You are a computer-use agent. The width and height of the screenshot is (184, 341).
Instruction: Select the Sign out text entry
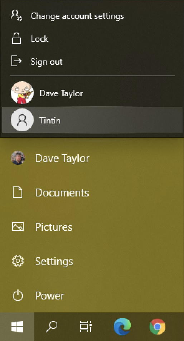pyautogui.click(x=47, y=62)
